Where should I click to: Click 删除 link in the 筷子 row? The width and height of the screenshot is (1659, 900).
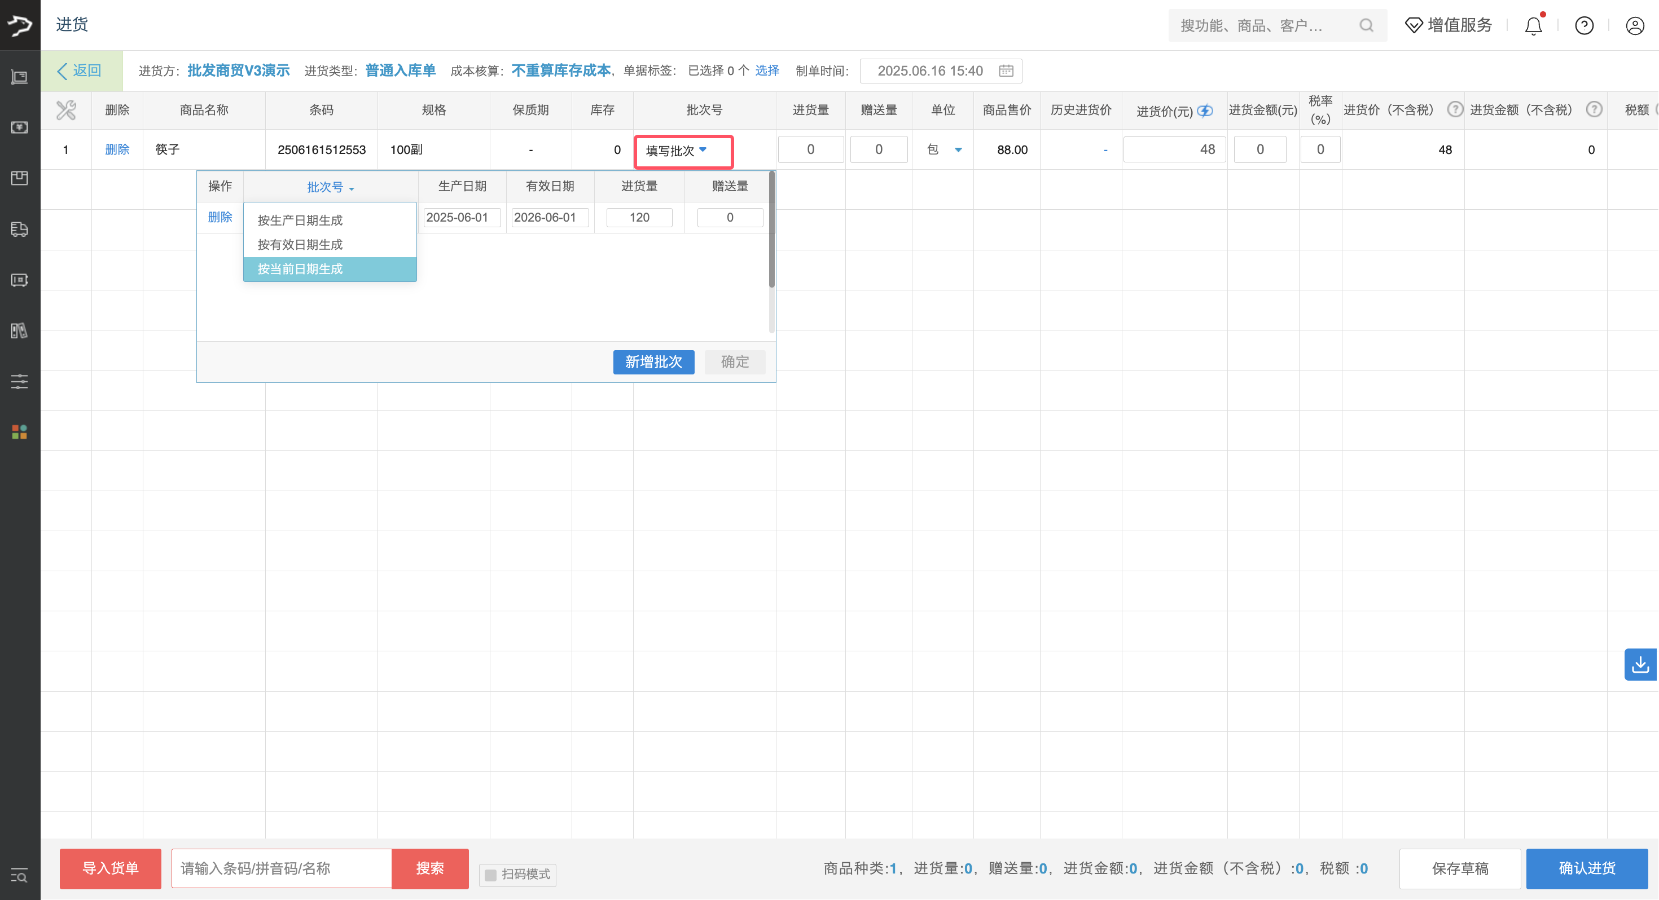[x=117, y=149]
